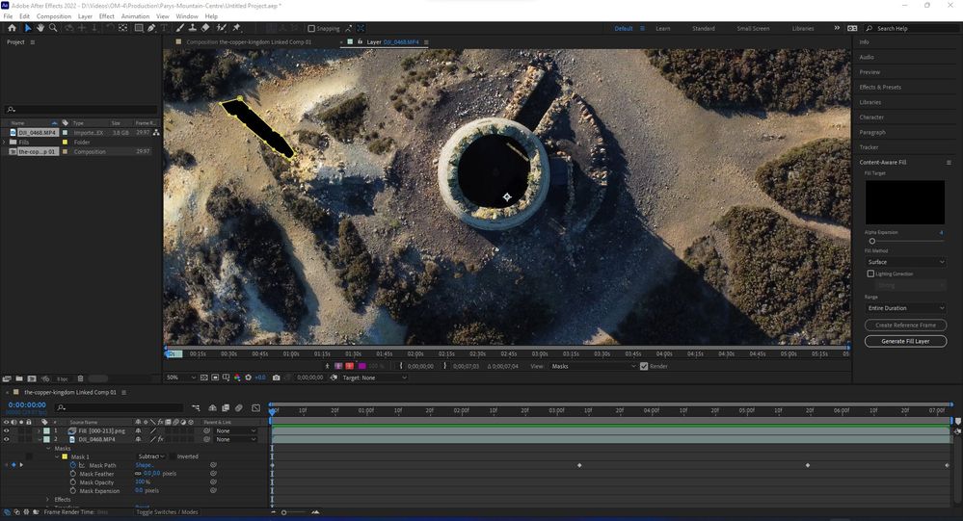The image size is (963, 521).
Task: Open the Animation menu
Action: coord(135,16)
